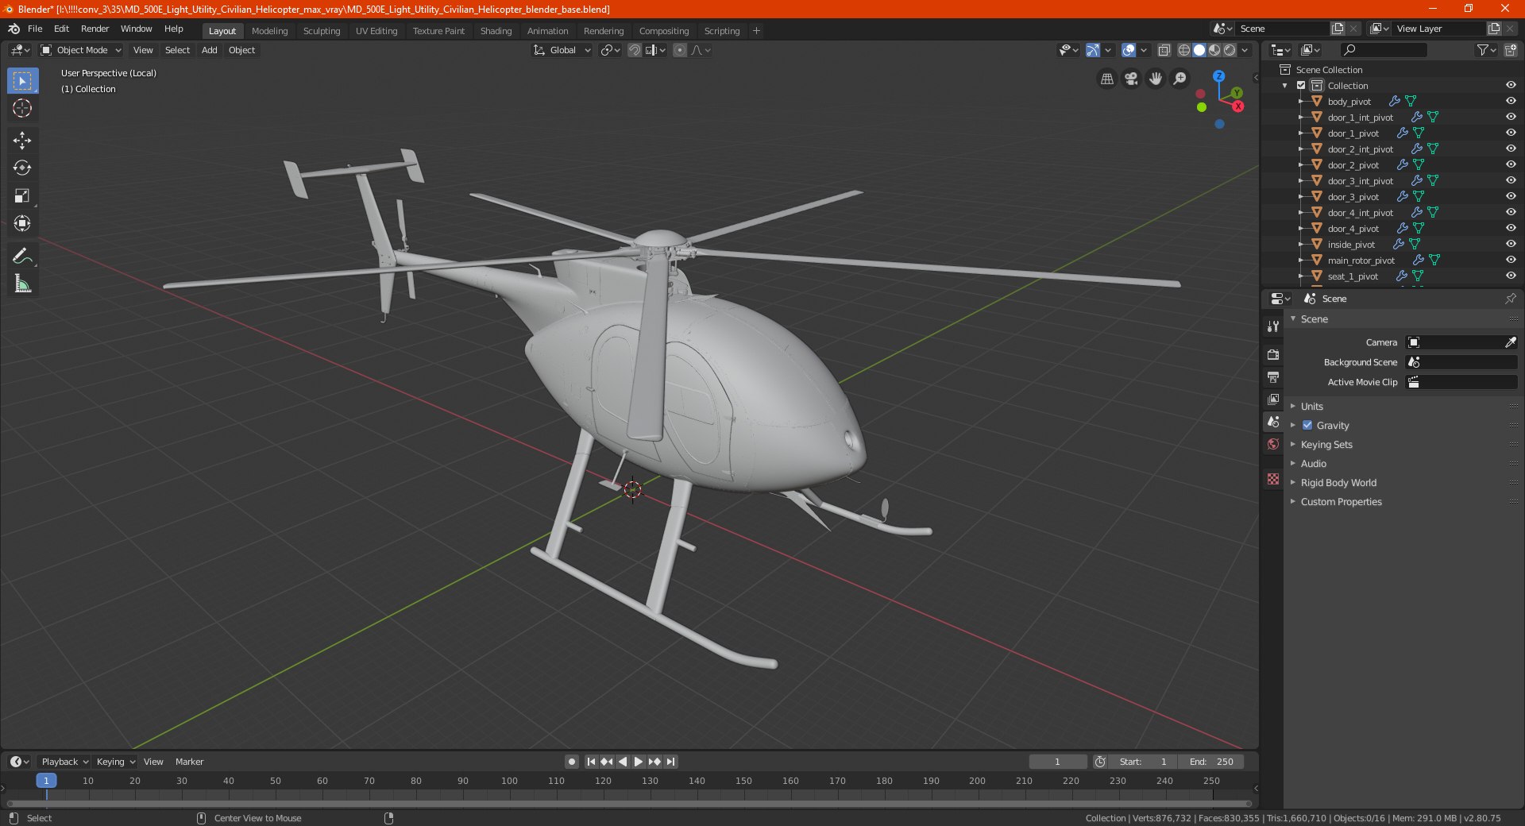This screenshot has width=1525, height=826.
Task: Click the zoom view magnifier icon
Action: point(1180,79)
